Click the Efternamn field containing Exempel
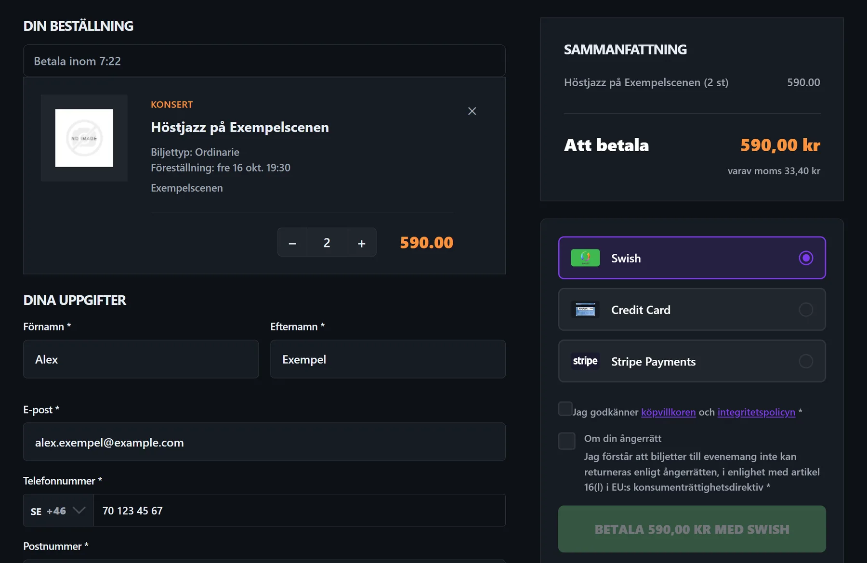 (x=388, y=359)
